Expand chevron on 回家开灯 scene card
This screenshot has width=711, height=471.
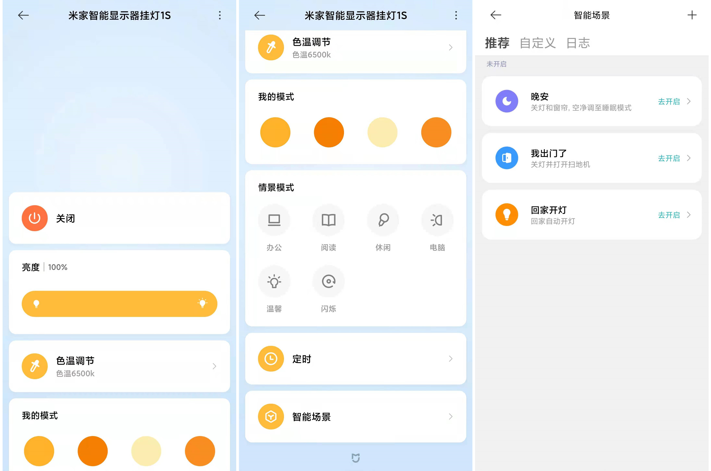pyautogui.click(x=689, y=215)
